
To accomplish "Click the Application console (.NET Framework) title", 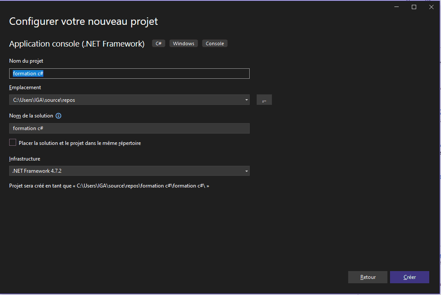I will (77, 44).
